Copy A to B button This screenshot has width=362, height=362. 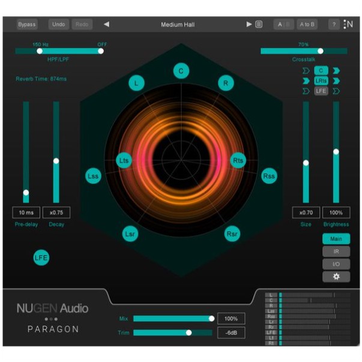pos(307,24)
